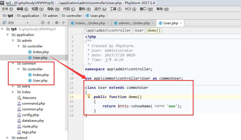Close the index\...\Index.php tab
Viewport: 241px width, 140px height.
coord(108,23)
